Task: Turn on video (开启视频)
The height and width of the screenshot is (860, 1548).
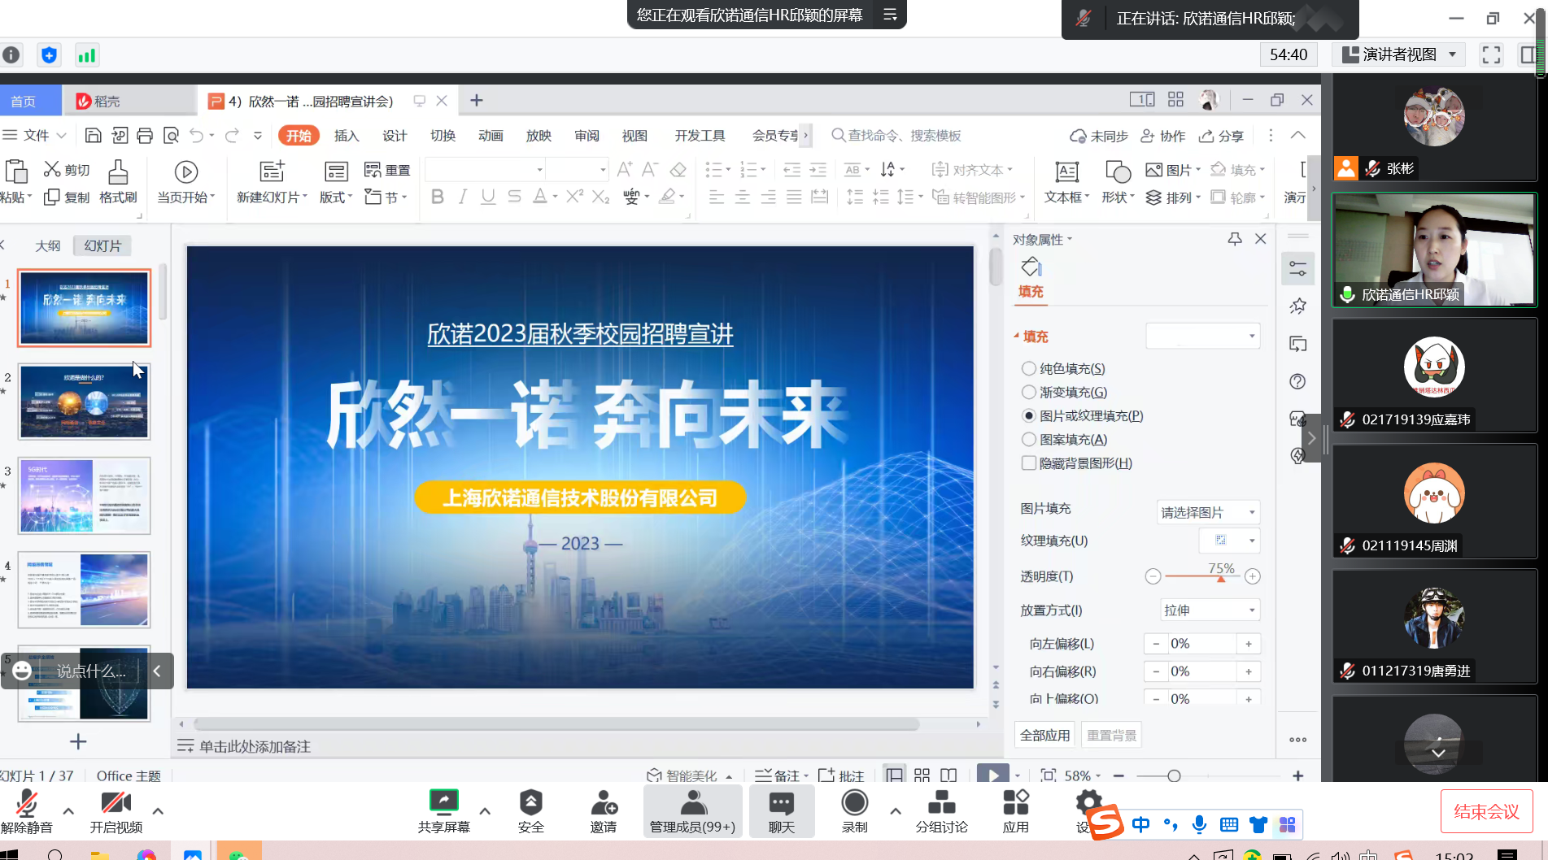Action: click(116, 811)
